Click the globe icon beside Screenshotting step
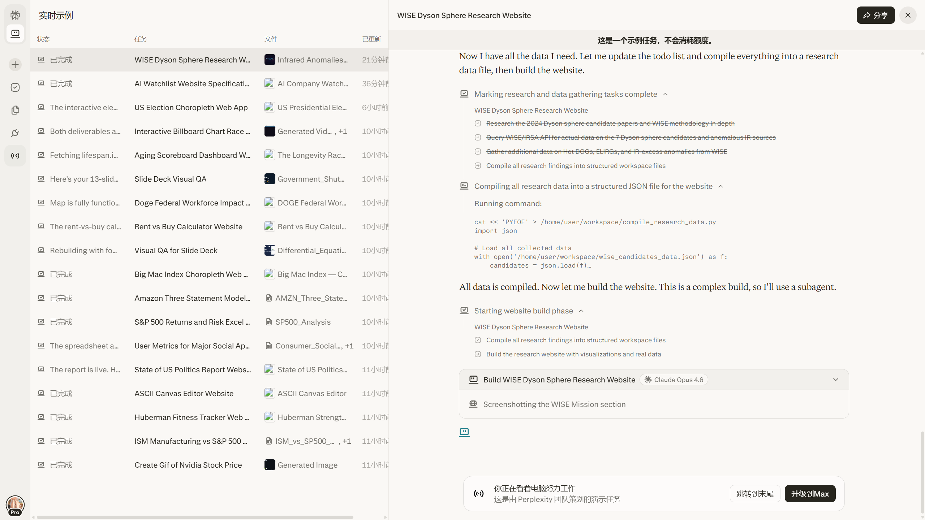The width and height of the screenshot is (925, 520). (x=473, y=404)
